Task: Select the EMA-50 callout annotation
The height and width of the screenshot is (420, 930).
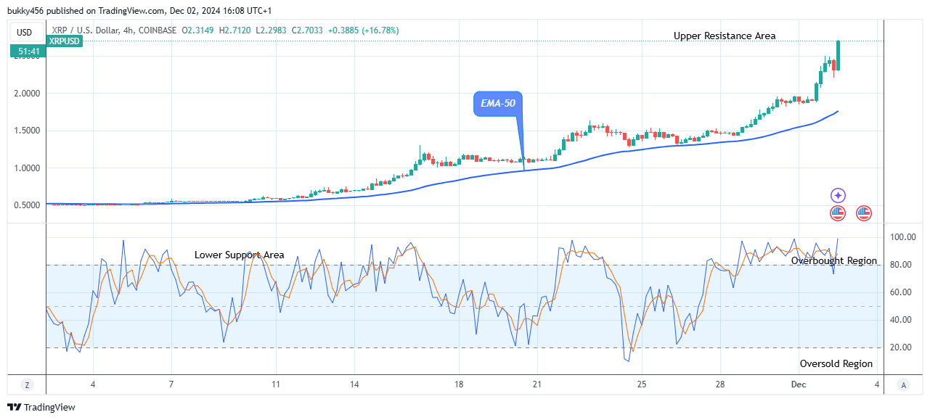Action: point(497,104)
